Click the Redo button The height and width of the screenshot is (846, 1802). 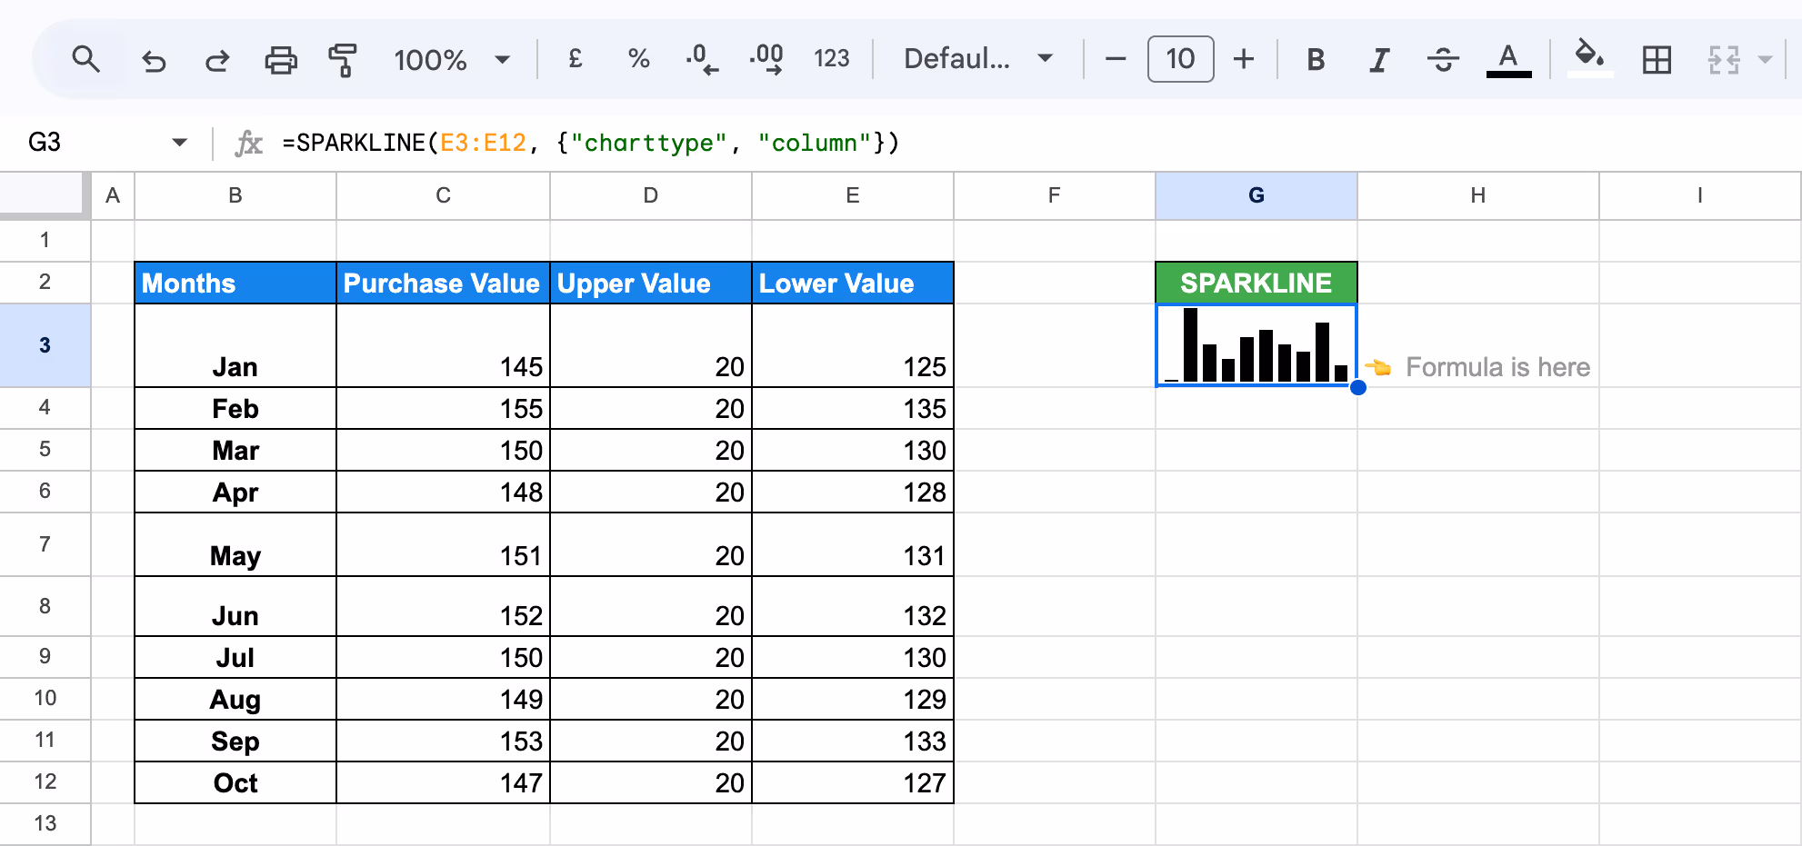(216, 60)
